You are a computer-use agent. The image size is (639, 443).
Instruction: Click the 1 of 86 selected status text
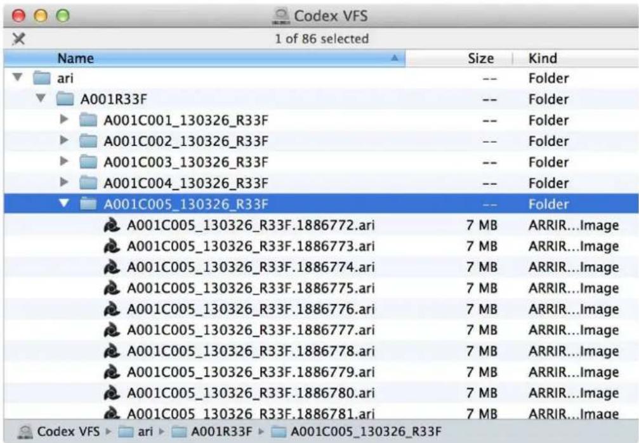322,39
